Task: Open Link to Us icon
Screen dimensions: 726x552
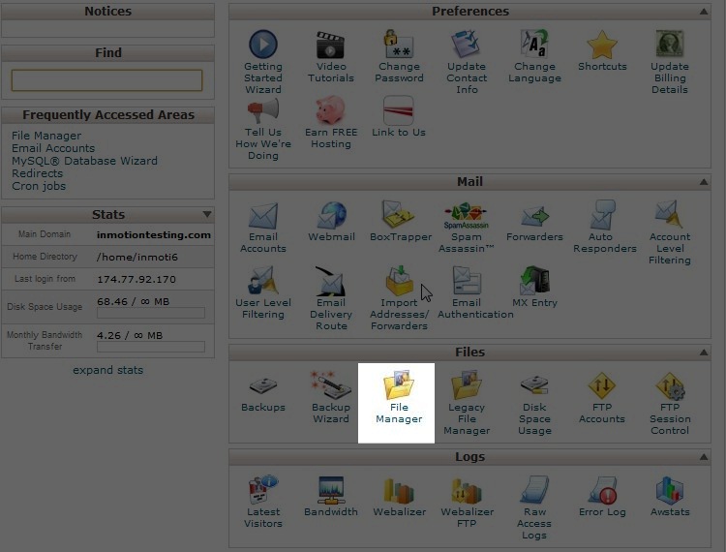Action: (x=398, y=110)
